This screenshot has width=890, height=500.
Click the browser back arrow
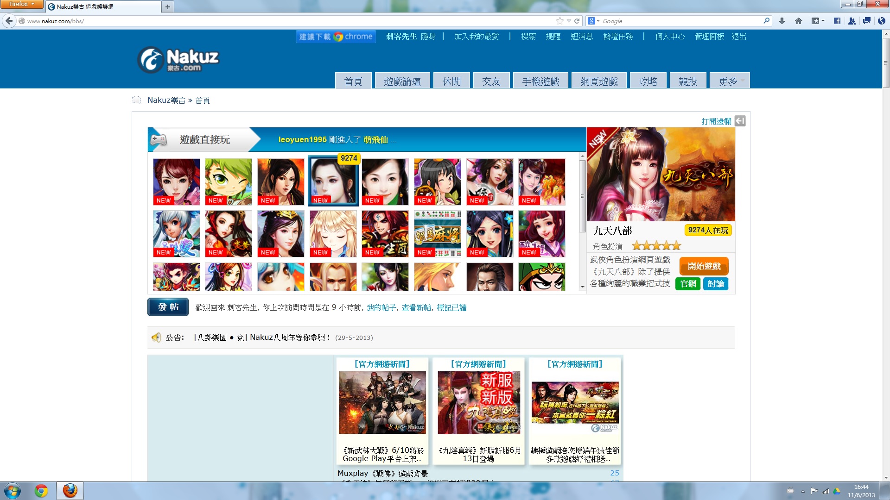[x=9, y=21]
